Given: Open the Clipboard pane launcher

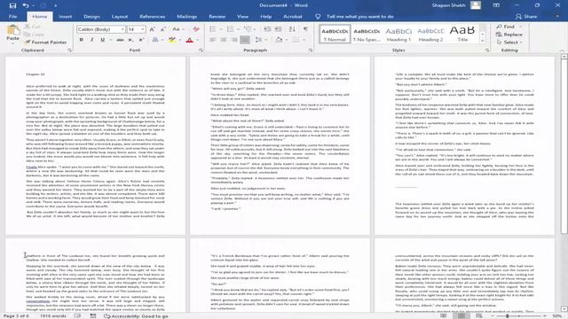Looking at the screenshot, I should coord(69,51).
